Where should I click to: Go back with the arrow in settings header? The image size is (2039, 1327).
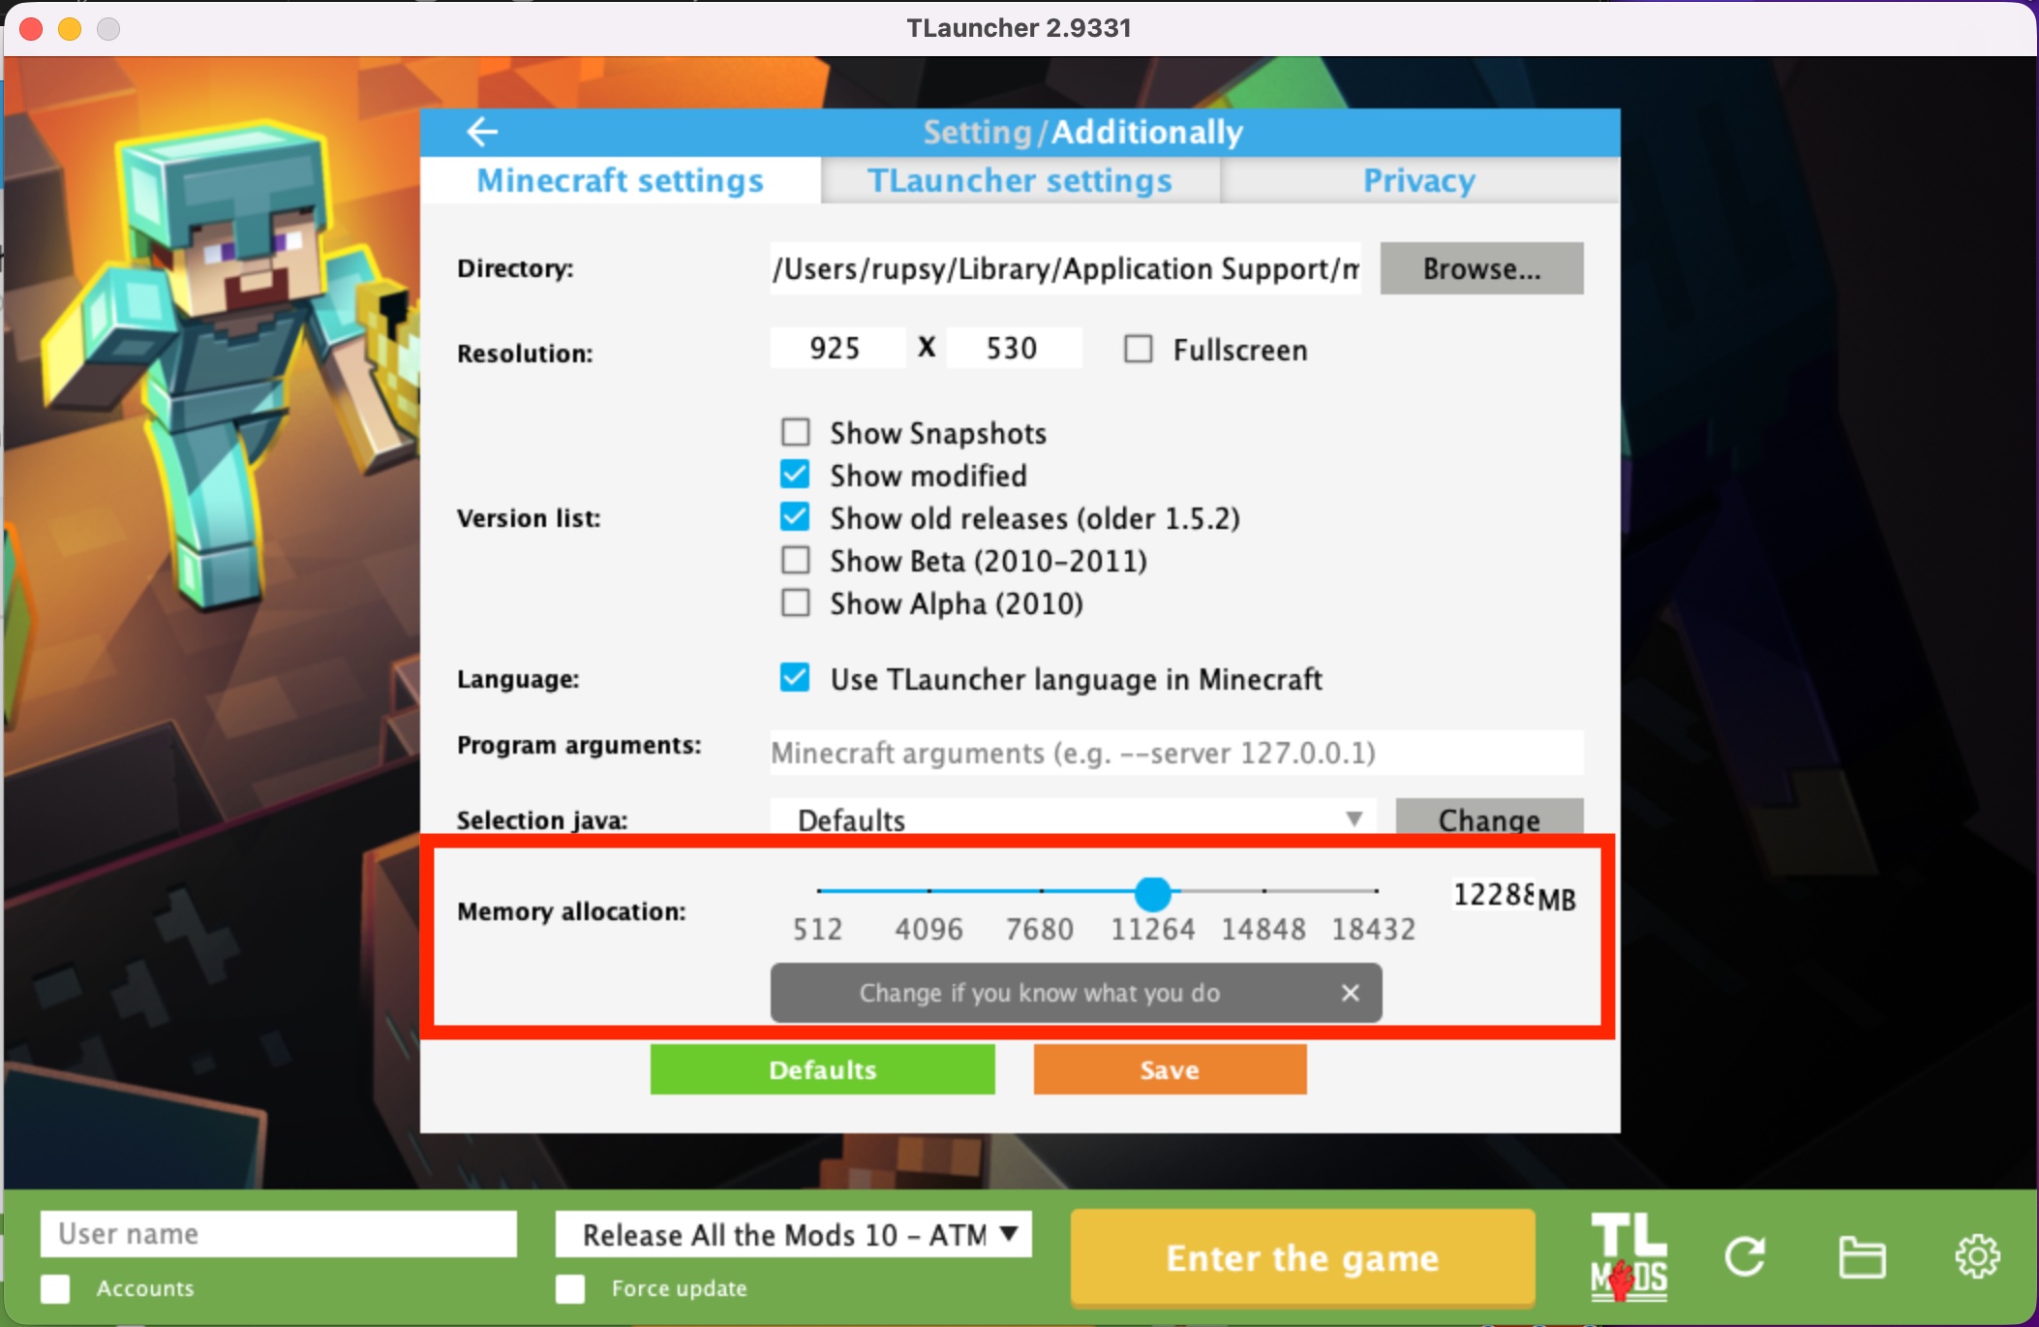482,132
